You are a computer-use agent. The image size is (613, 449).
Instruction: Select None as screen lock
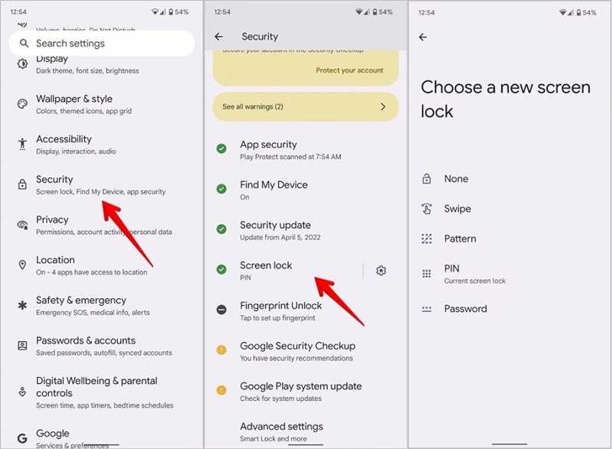pos(510,179)
